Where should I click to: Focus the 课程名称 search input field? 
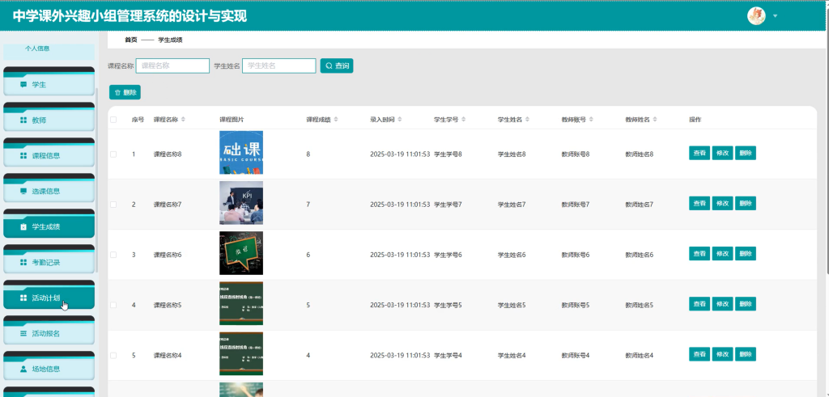[172, 66]
